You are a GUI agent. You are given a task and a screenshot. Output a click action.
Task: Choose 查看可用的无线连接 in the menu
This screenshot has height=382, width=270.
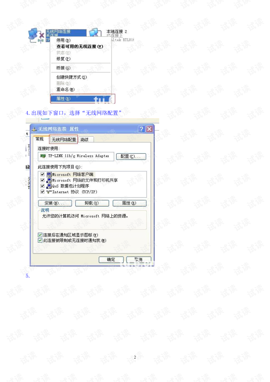(79, 46)
